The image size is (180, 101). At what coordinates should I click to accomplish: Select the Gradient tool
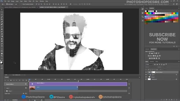(2, 36)
